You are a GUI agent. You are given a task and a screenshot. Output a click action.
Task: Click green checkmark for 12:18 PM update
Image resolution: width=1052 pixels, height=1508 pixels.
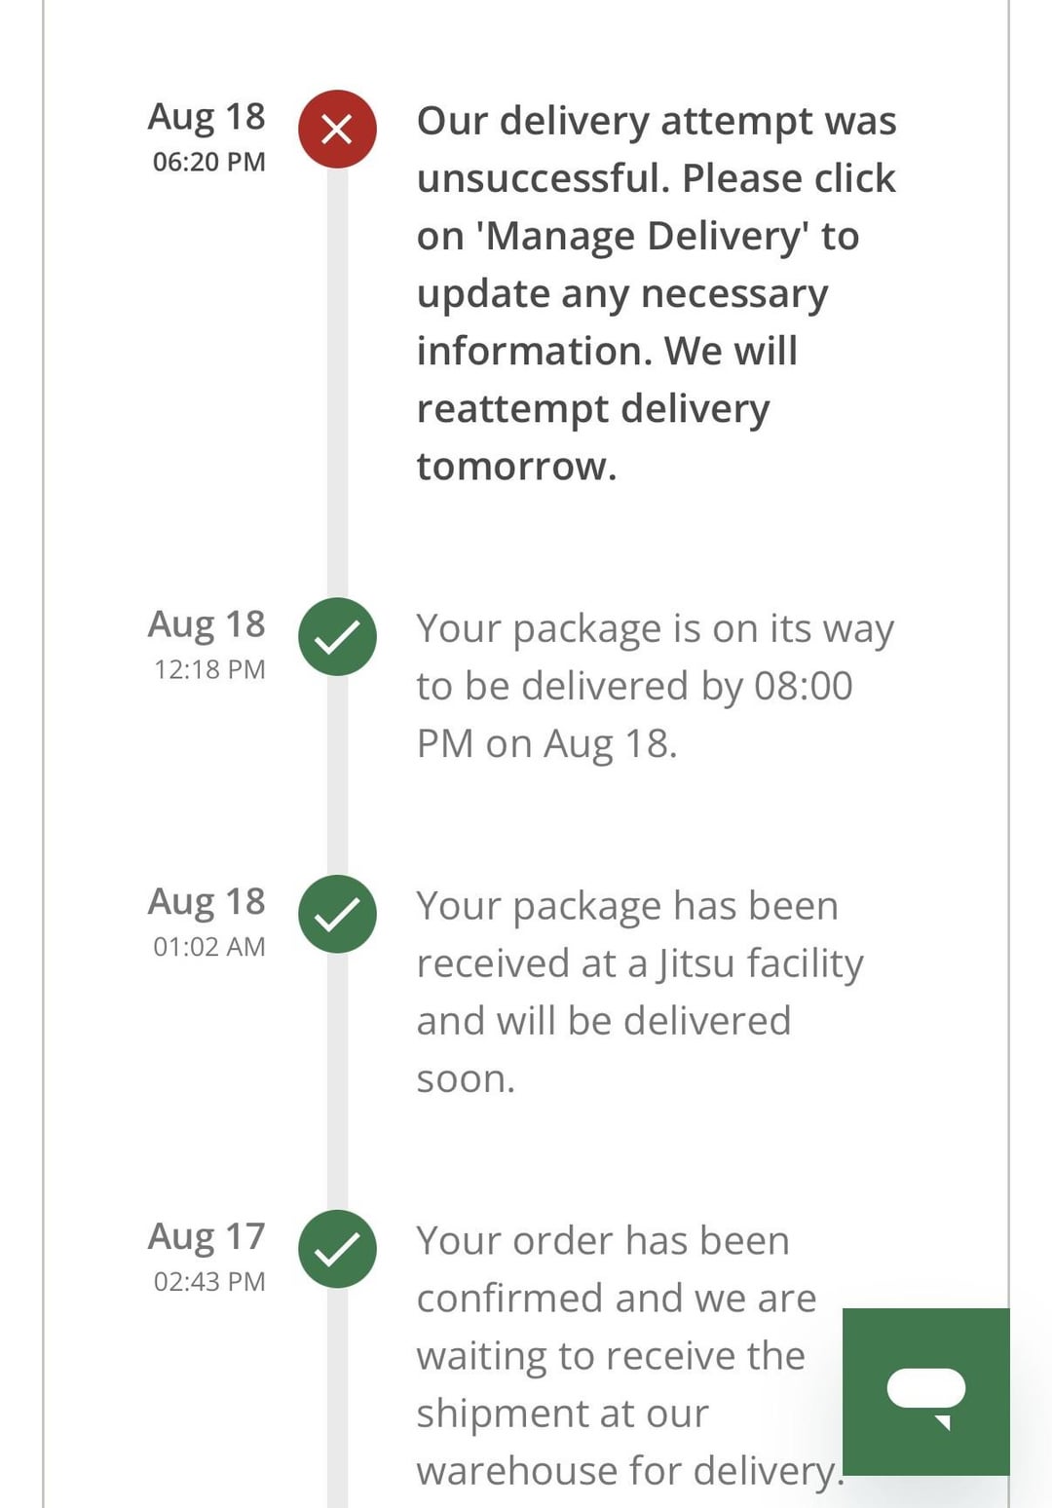pyautogui.click(x=337, y=637)
